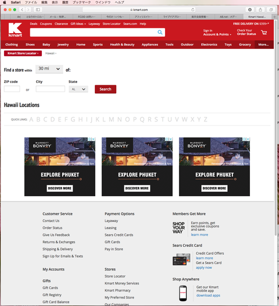Open the top Store Locator link

112,24
